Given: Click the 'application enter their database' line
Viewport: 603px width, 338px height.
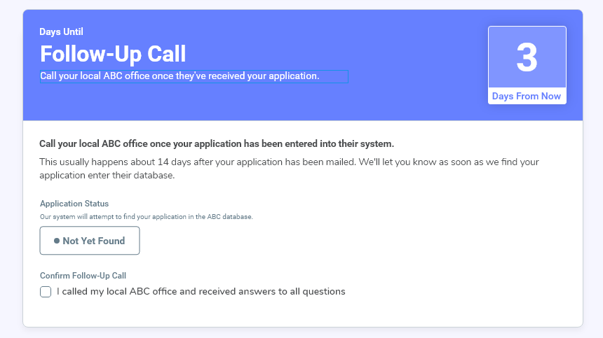Looking at the screenshot, I should tap(107, 175).
